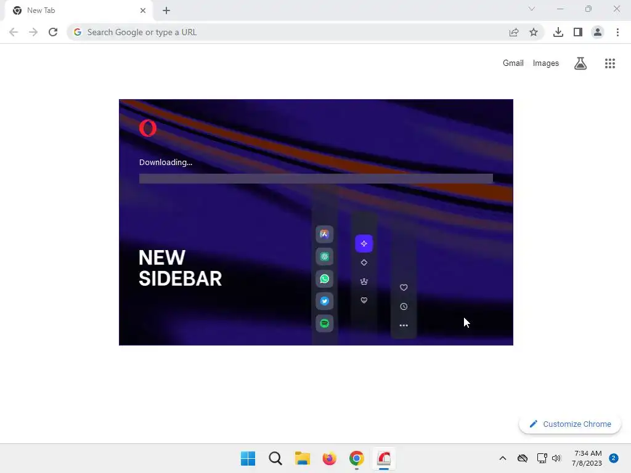Click the WhatsApp icon in sidebar preview
The width and height of the screenshot is (631, 473).
coord(324,279)
